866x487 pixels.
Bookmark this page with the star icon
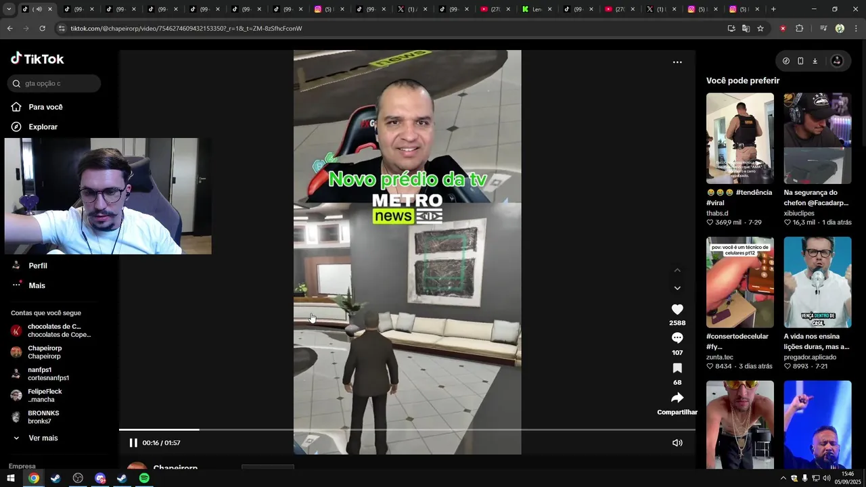click(760, 28)
